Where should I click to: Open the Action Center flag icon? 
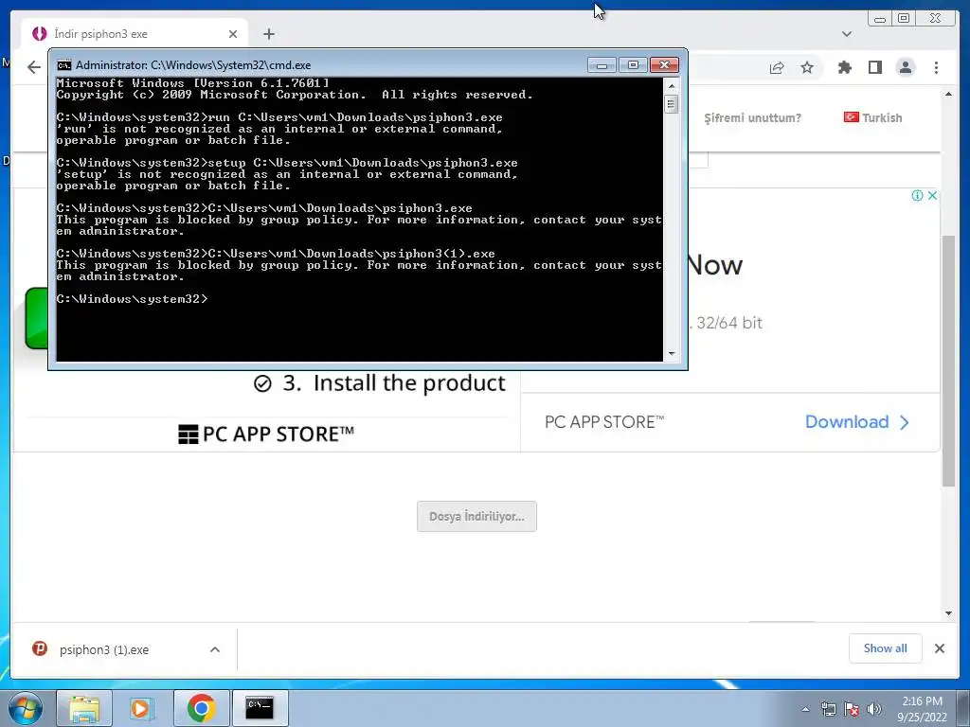(x=852, y=709)
